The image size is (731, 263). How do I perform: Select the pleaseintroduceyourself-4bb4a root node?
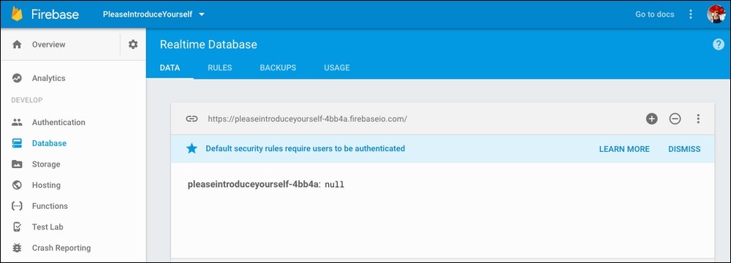coord(254,185)
